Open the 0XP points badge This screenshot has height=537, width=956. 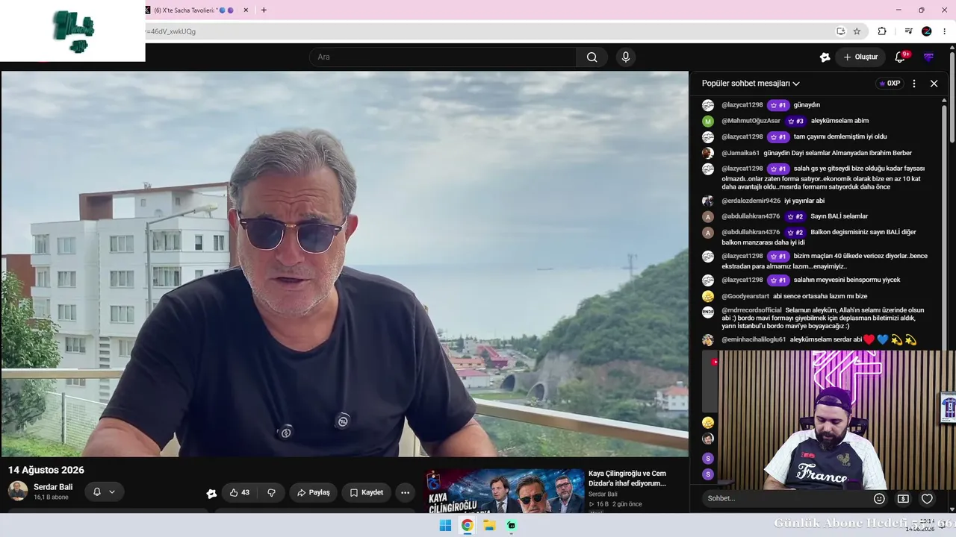pos(890,84)
